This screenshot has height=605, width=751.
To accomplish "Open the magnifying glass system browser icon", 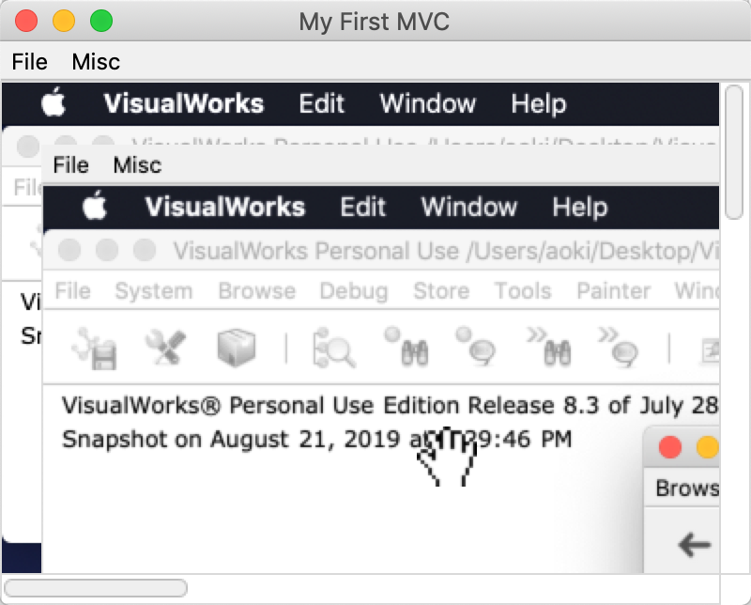I will click(333, 349).
